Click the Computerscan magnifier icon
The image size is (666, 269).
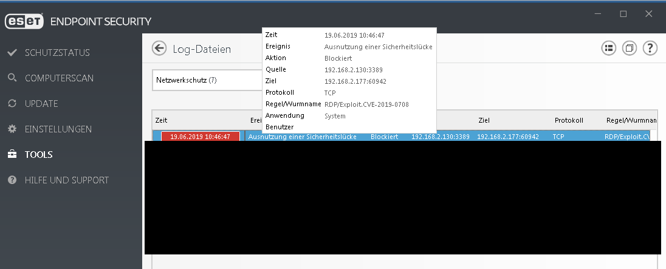[12, 78]
